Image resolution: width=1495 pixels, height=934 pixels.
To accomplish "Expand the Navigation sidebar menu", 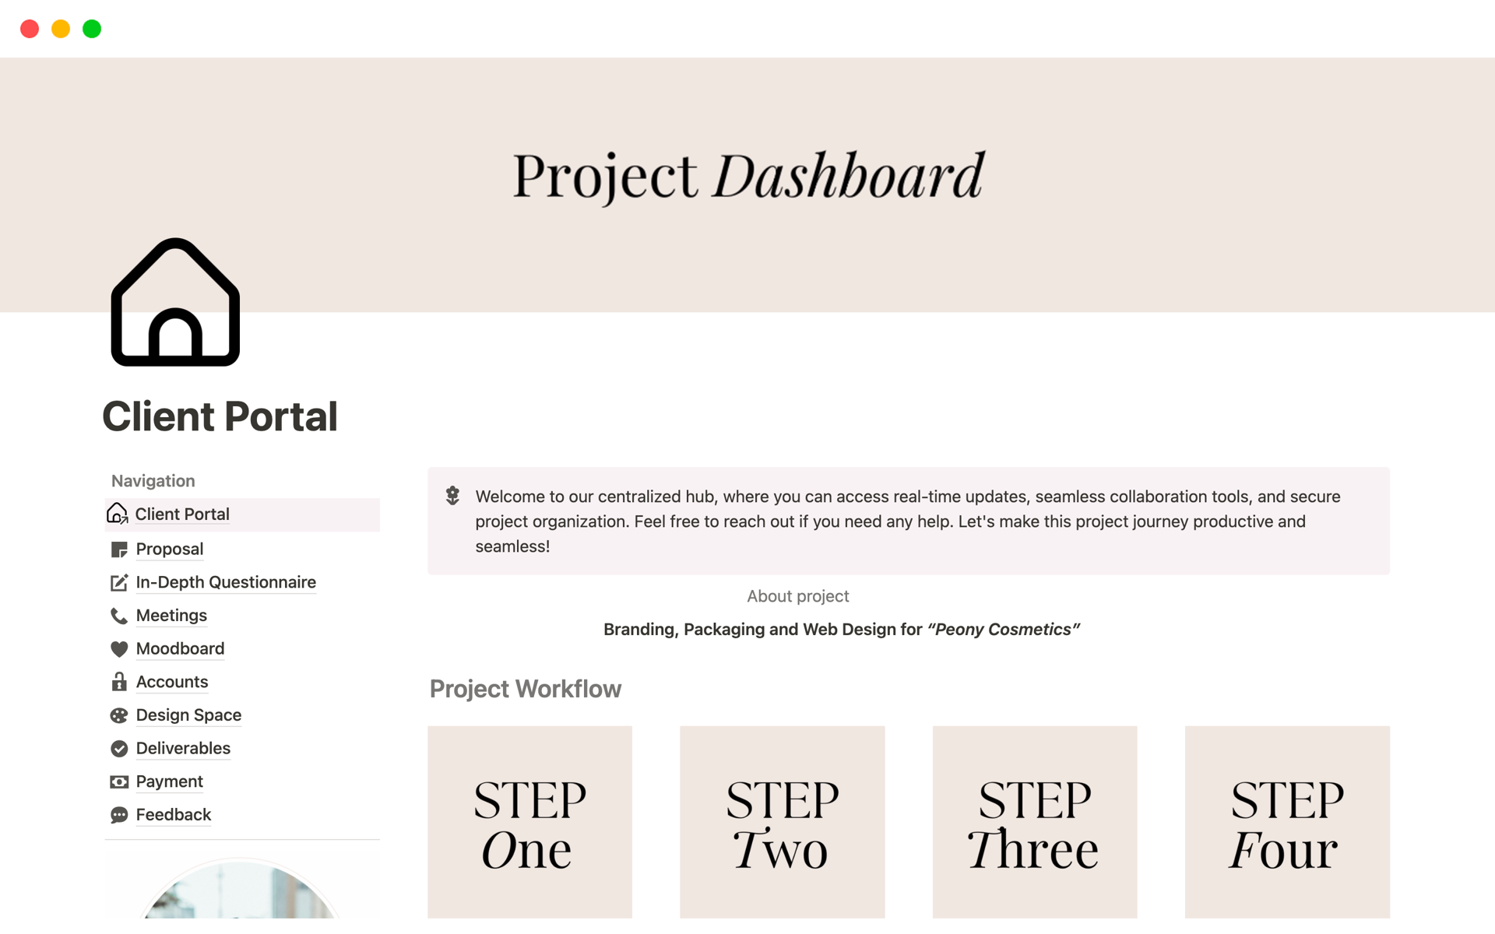I will (152, 480).
